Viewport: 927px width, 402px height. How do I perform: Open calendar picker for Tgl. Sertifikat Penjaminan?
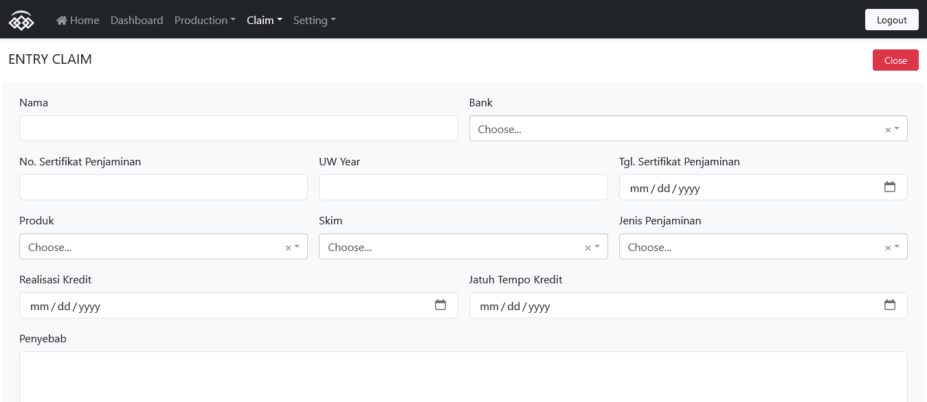coord(889,187)
